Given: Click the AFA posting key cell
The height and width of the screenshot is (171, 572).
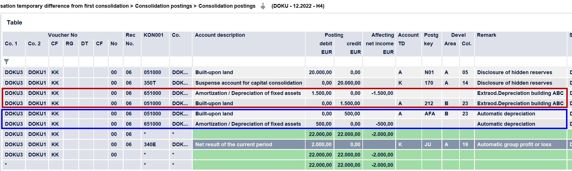Looking at the screenshot, I should pos(429,114).
